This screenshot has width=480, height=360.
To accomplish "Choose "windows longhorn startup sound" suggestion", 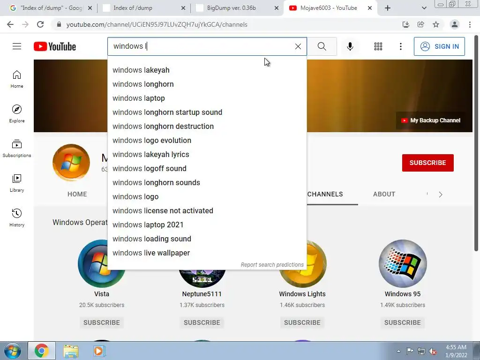I will (x=207, y=112).
